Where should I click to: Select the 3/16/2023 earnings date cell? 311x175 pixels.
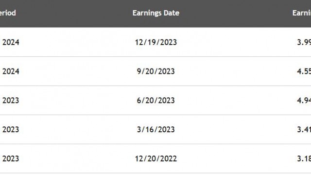pos(156,130)
